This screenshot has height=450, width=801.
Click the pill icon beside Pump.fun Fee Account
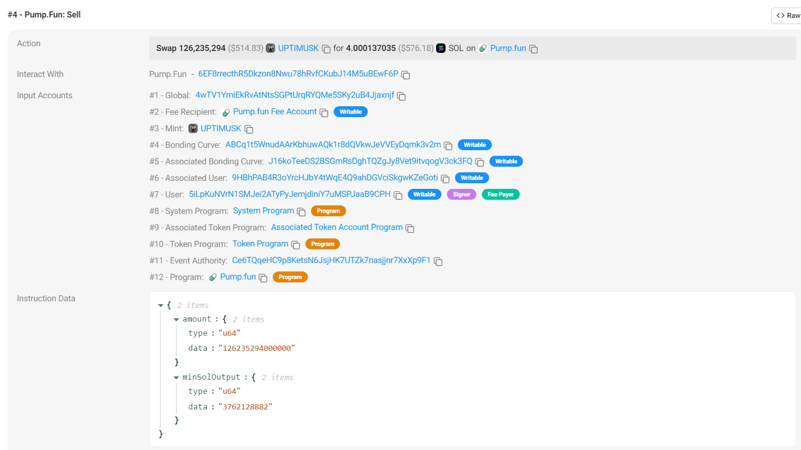coord(226,112)
